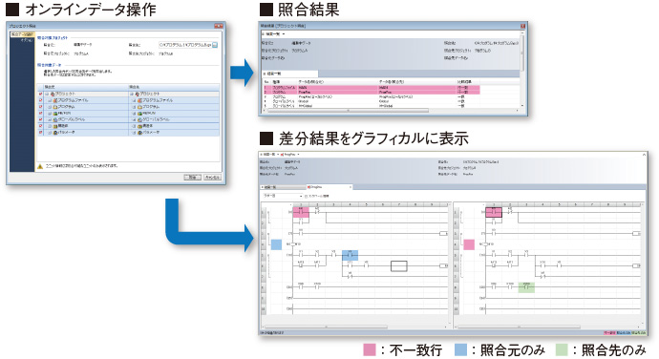Select the source 構造体 item icon
The image size is (659, 359).
pyautogui.click(x=55, y=126)
